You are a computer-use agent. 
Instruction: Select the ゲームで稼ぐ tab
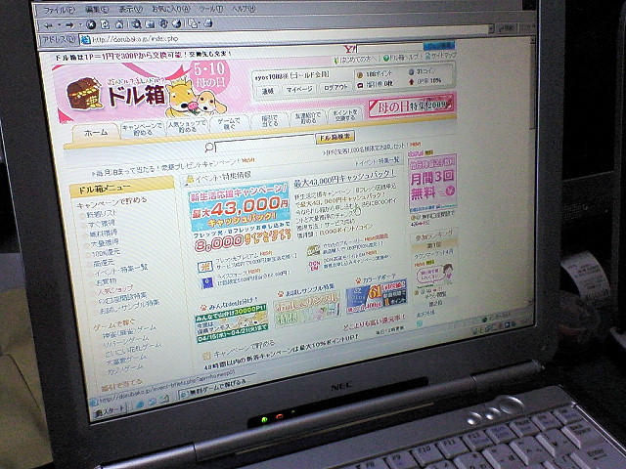point(229,123)
